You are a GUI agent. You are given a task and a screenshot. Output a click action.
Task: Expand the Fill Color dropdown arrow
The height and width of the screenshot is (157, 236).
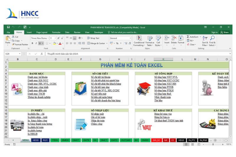click(x=57, y=43)
